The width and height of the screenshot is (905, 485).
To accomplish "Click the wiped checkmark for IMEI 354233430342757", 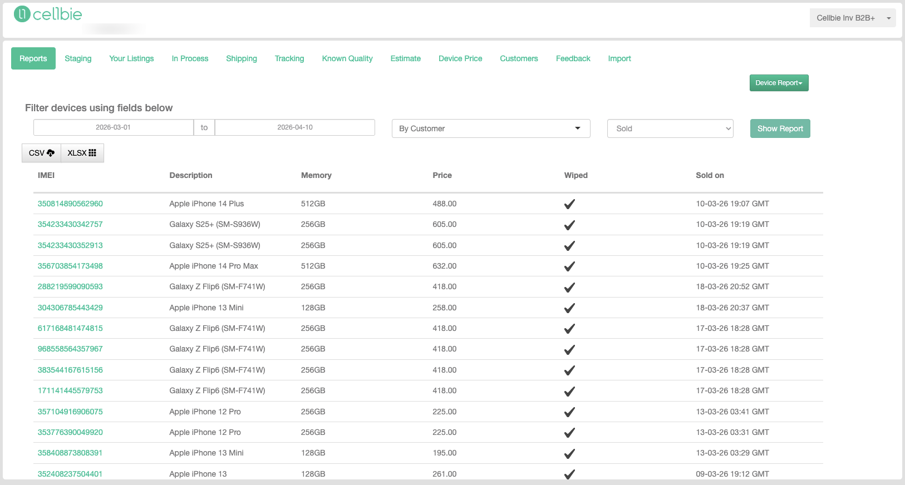I will (x=569, y=225).
